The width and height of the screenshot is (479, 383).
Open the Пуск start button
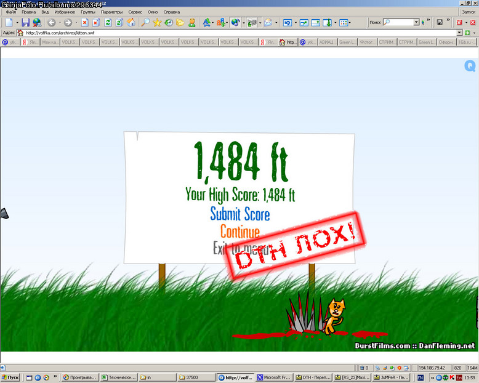click(x=10, y=377)
